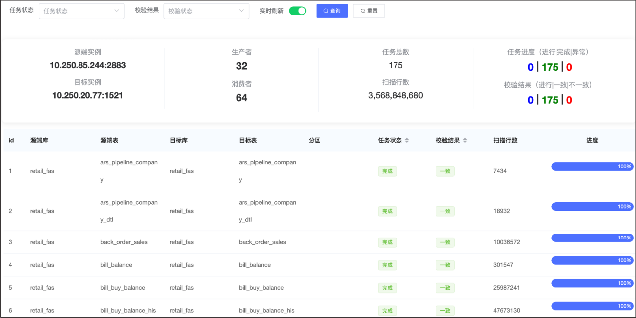Select the back_order_sales source table cell

tap(124, 242)
